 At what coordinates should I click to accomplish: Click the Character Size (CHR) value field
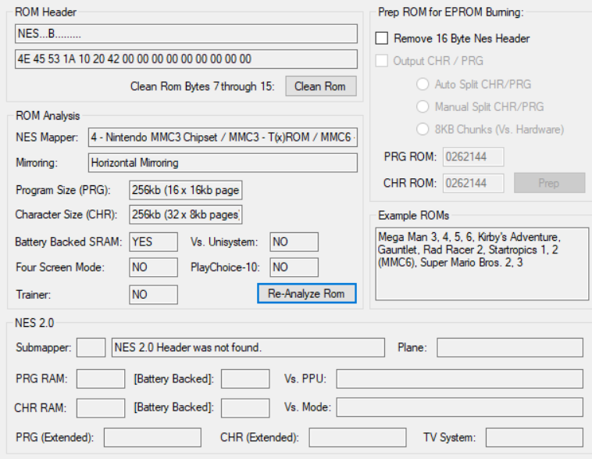click(x=185, y=215)
